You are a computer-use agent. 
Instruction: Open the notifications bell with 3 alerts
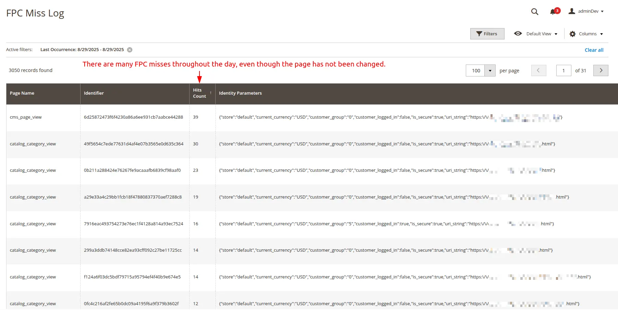click(553, 12)
